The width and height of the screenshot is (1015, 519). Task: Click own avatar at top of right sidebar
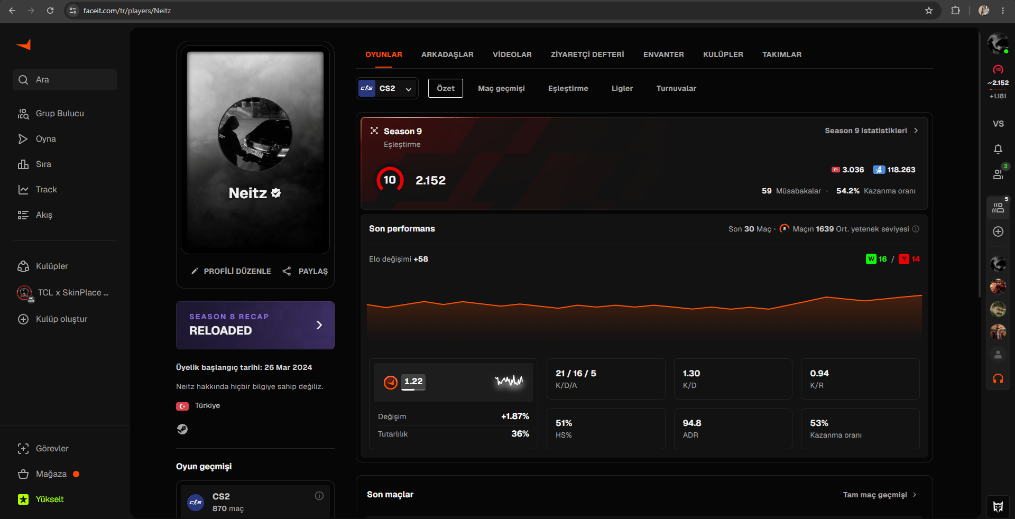tap(998, 43)
